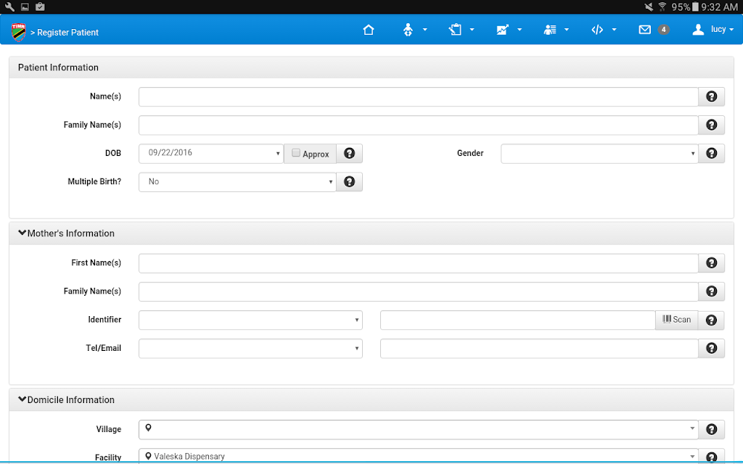
Task: Tap the Android picture notification icon
Action: tap(25, 7)
